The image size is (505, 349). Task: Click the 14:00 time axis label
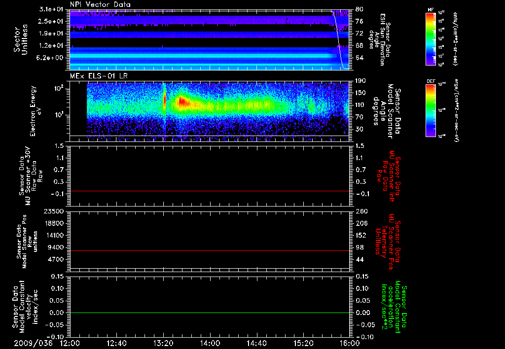click(210, 343)
